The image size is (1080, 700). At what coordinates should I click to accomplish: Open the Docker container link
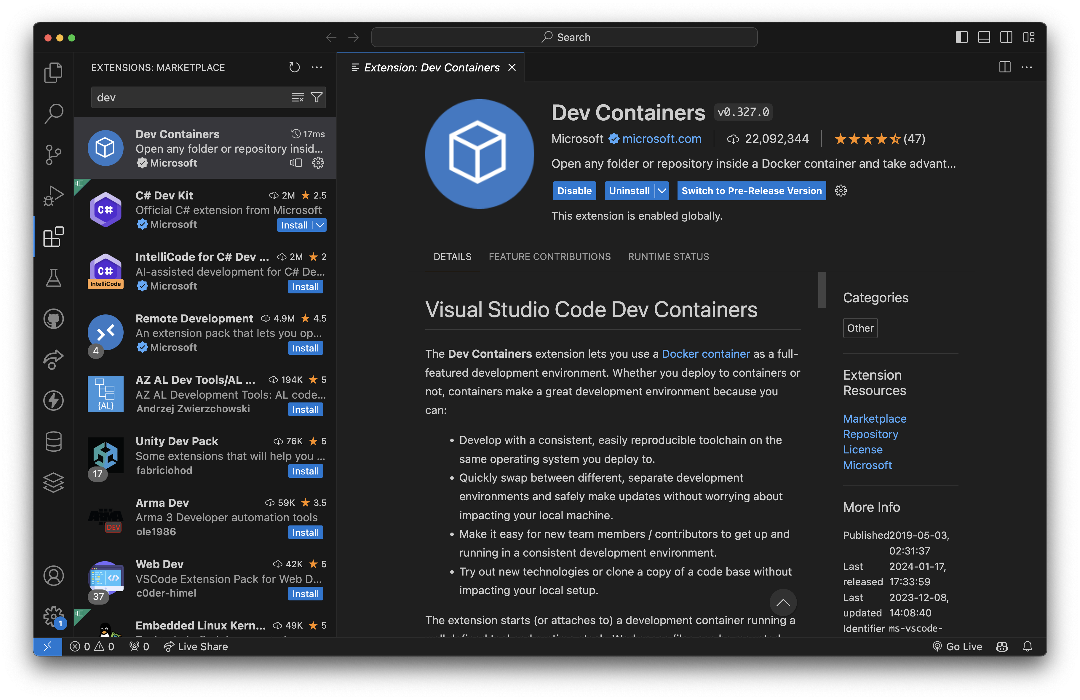[706, 353]
